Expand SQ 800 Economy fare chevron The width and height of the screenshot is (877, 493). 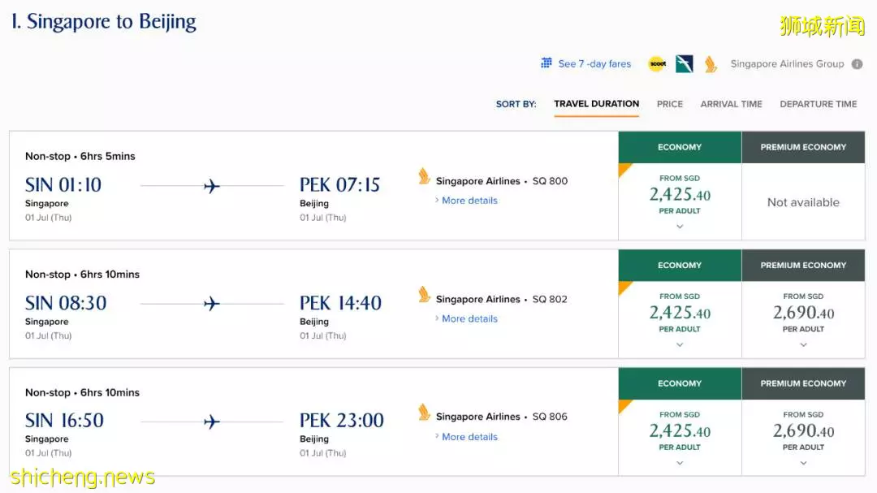click(x=680, y=227)
